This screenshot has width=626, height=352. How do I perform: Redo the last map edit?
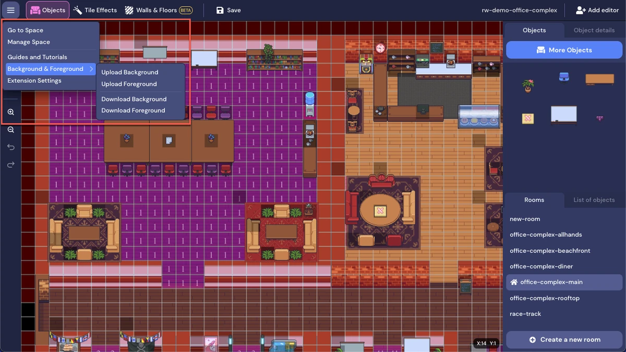pos(10,164)
